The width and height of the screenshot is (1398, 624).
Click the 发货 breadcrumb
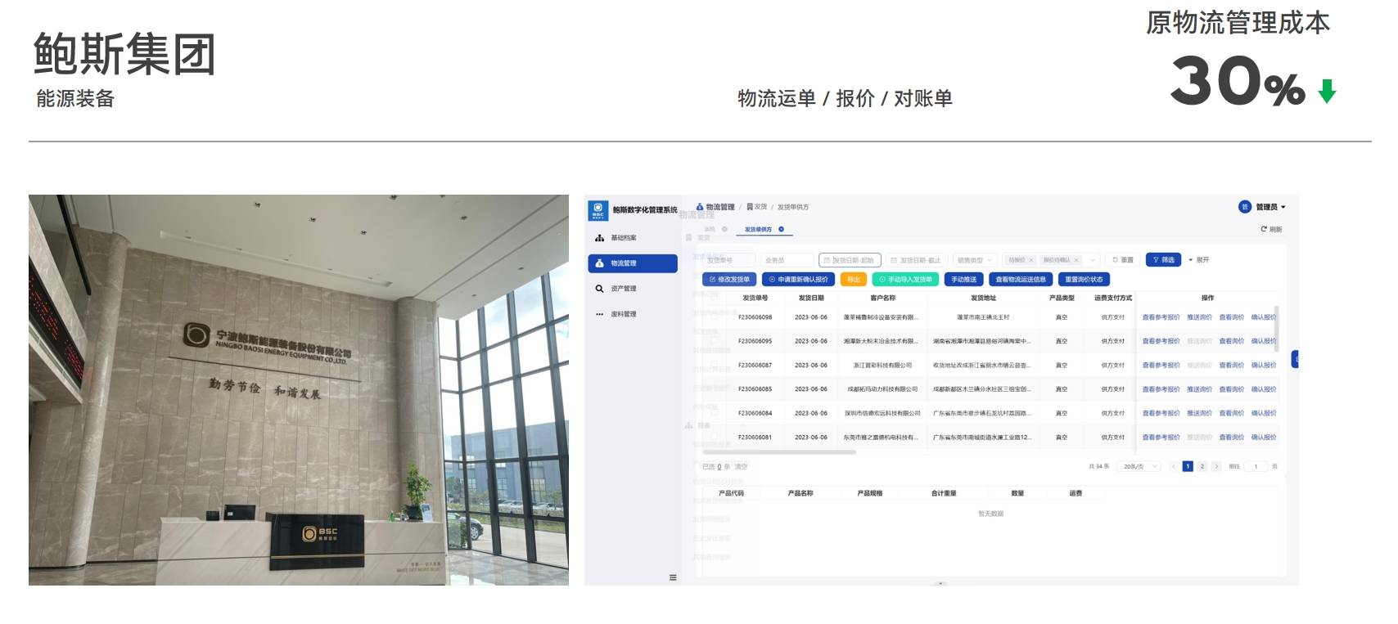tap(756, 207)
